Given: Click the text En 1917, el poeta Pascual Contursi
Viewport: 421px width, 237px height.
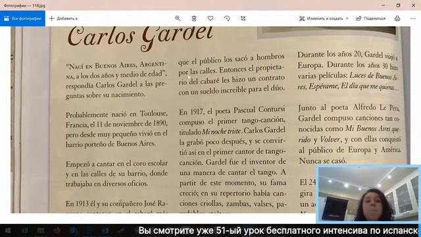Looking at the screenshot, I should coord(232,110).
